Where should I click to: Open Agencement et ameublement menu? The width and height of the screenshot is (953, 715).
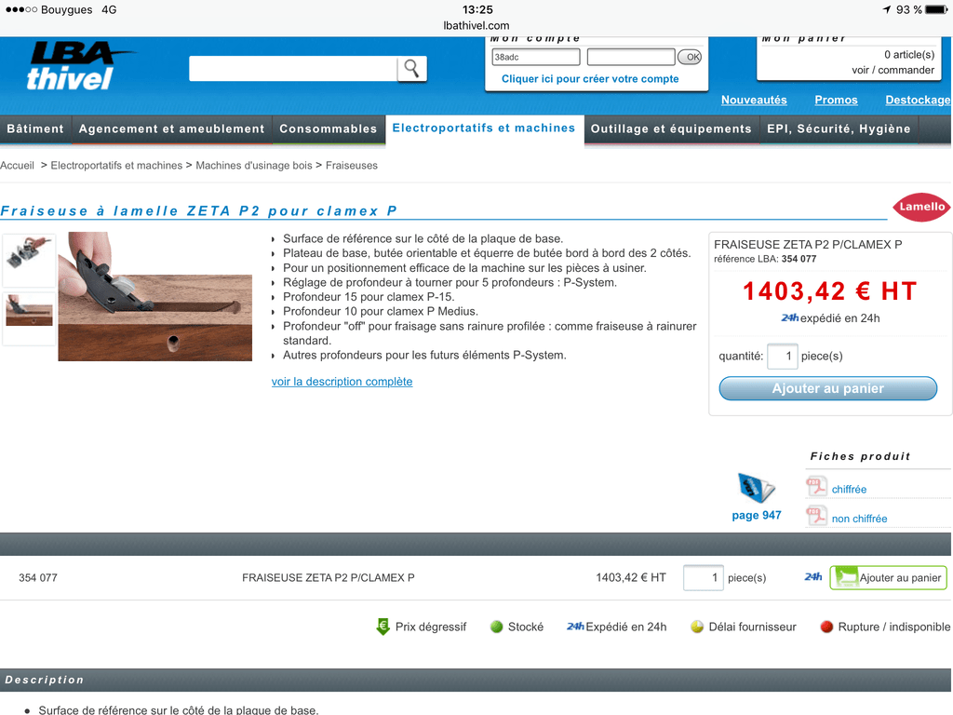point(171,128)
